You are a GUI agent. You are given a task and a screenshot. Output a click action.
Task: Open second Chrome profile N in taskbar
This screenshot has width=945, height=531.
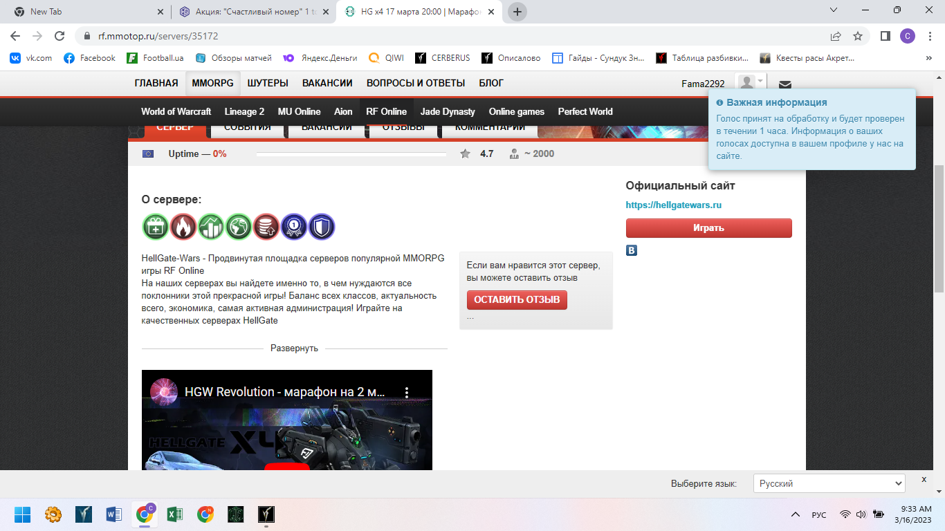click(x=205, y=514)
